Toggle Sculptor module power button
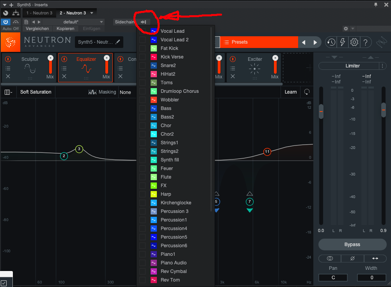The width and height of the screenshot is (391, 287). point(8,59)
